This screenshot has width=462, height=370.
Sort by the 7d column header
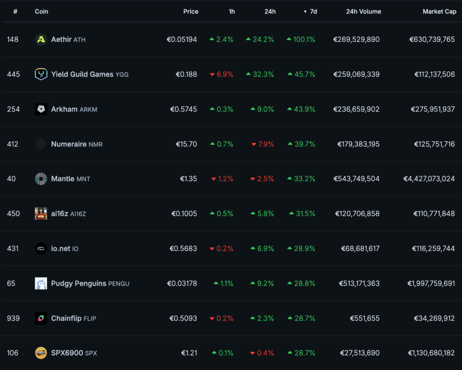pyautogui.click(x=310, y=11)
